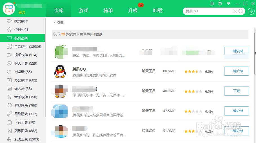Click the red 10 upgrade badge
Image resolution: width=256 pixels, height=143 pixels.
click(x=141, y=5)
